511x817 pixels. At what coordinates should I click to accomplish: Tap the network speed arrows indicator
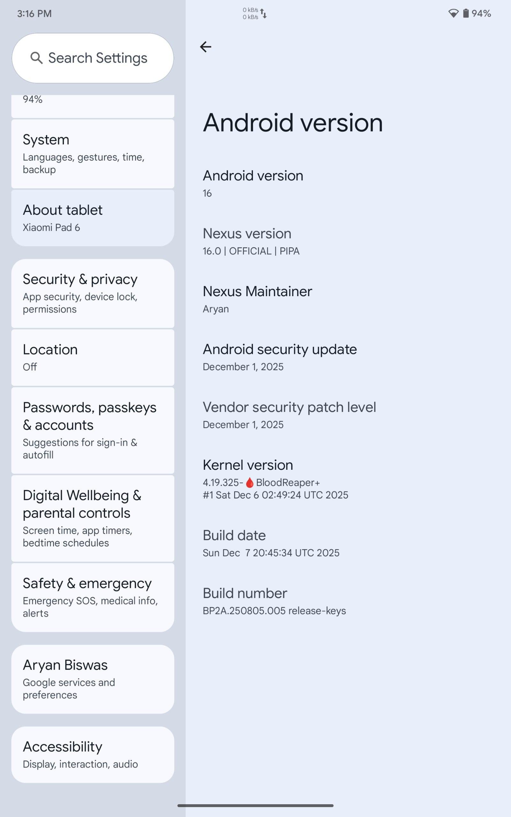(x=263, y=14)
